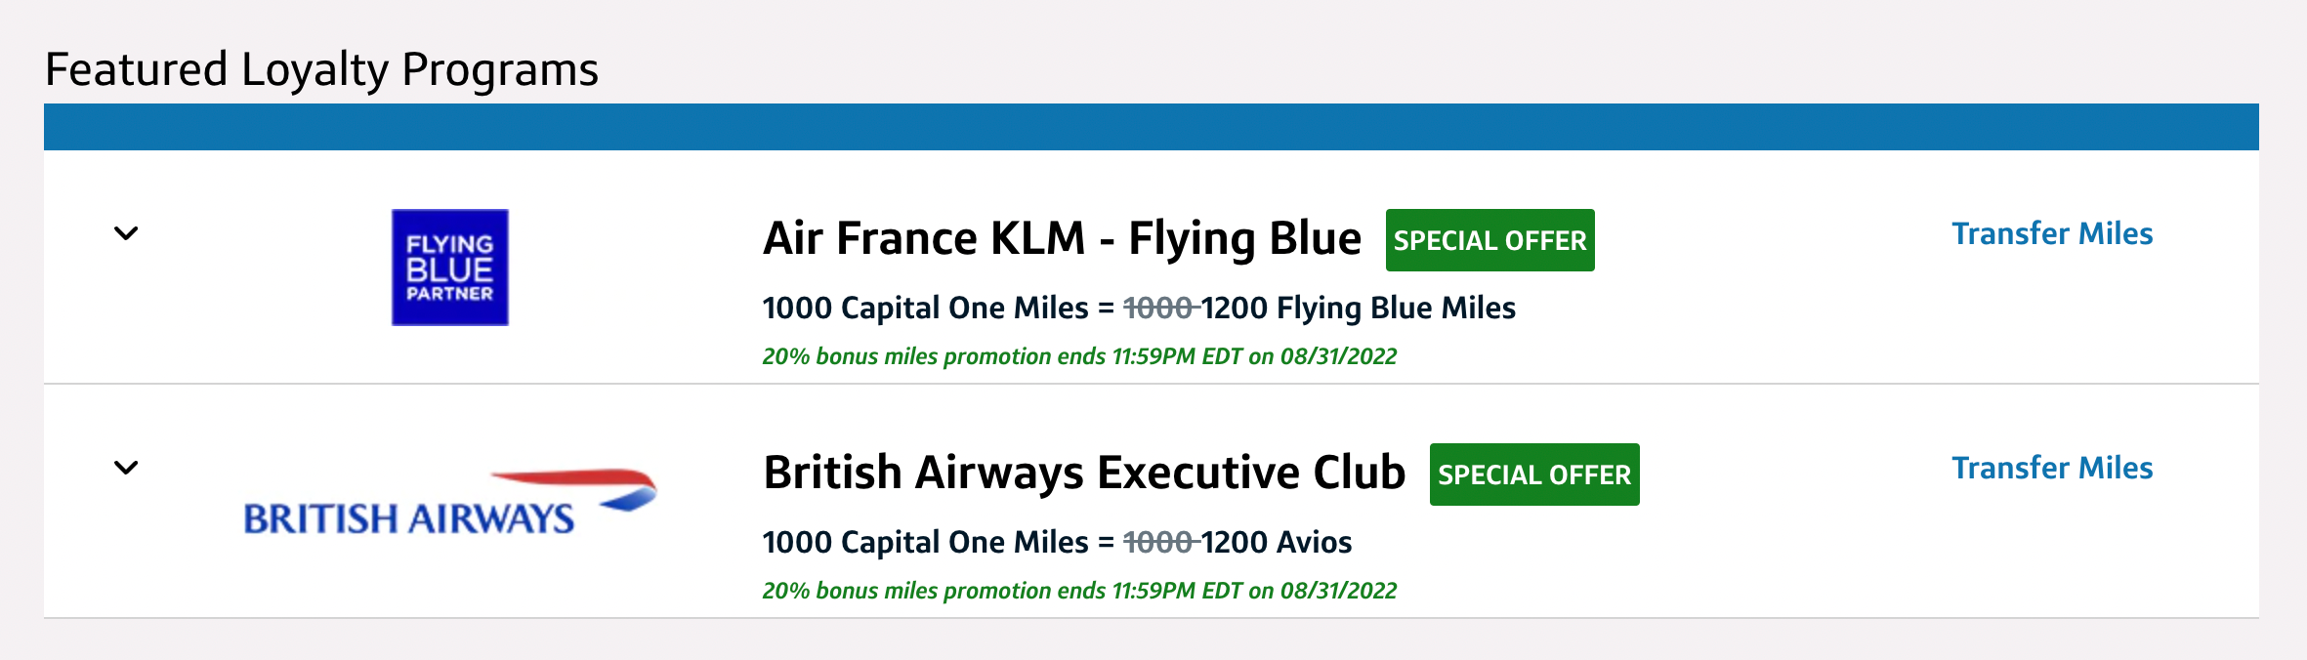2307x660 pixels.
Task: Select the Air France KLM - Flying Blue title
Action: tap(1063, 236)
